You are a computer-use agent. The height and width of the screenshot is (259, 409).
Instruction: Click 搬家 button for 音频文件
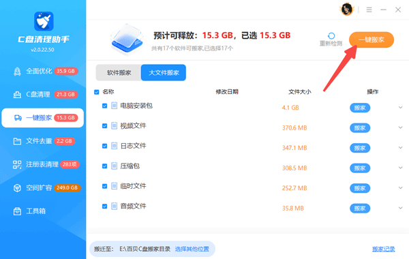pos(360,208)
